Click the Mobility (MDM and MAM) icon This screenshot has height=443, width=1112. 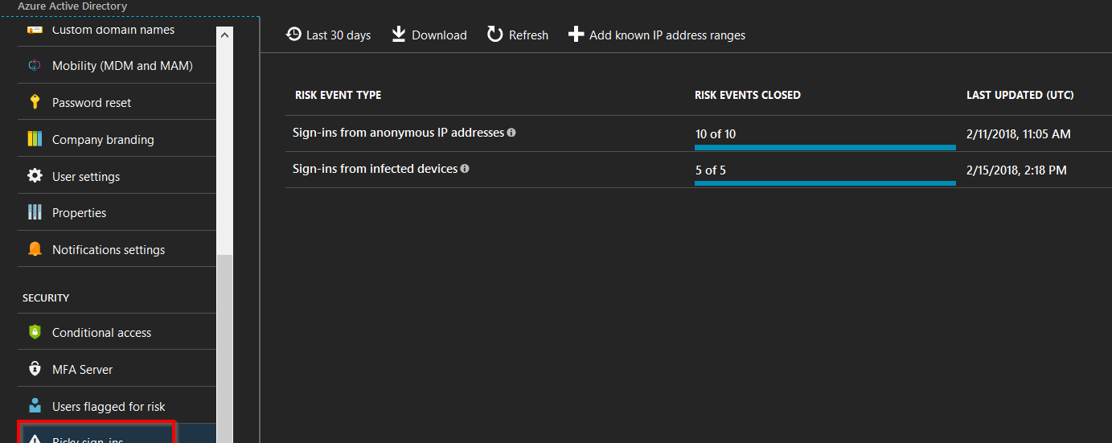point(35,66)
